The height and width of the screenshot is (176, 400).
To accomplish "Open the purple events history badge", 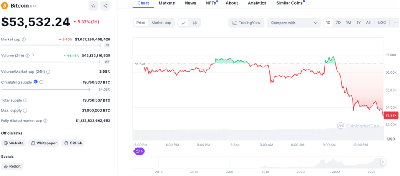I will [x=139, y=151].
